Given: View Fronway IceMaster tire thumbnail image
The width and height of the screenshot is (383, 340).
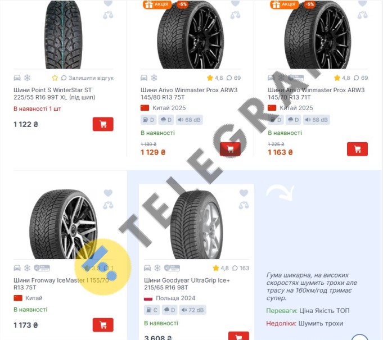Looking at the screenshot, I should coord(63,224).
